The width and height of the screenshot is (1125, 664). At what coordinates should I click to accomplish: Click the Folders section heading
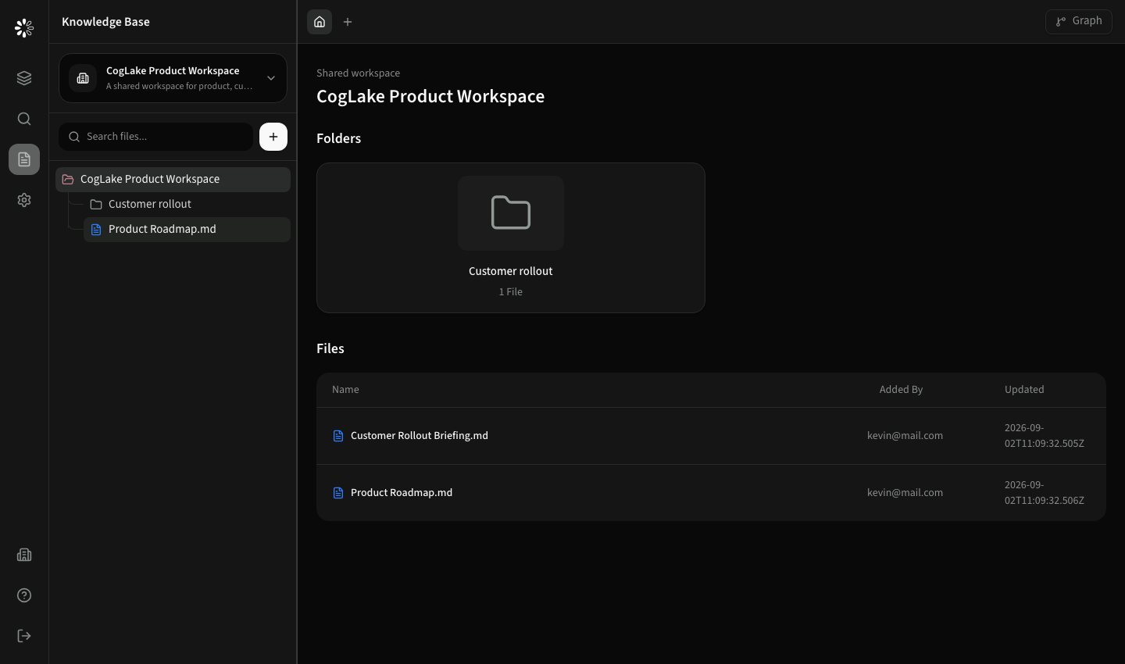[338, 138]
